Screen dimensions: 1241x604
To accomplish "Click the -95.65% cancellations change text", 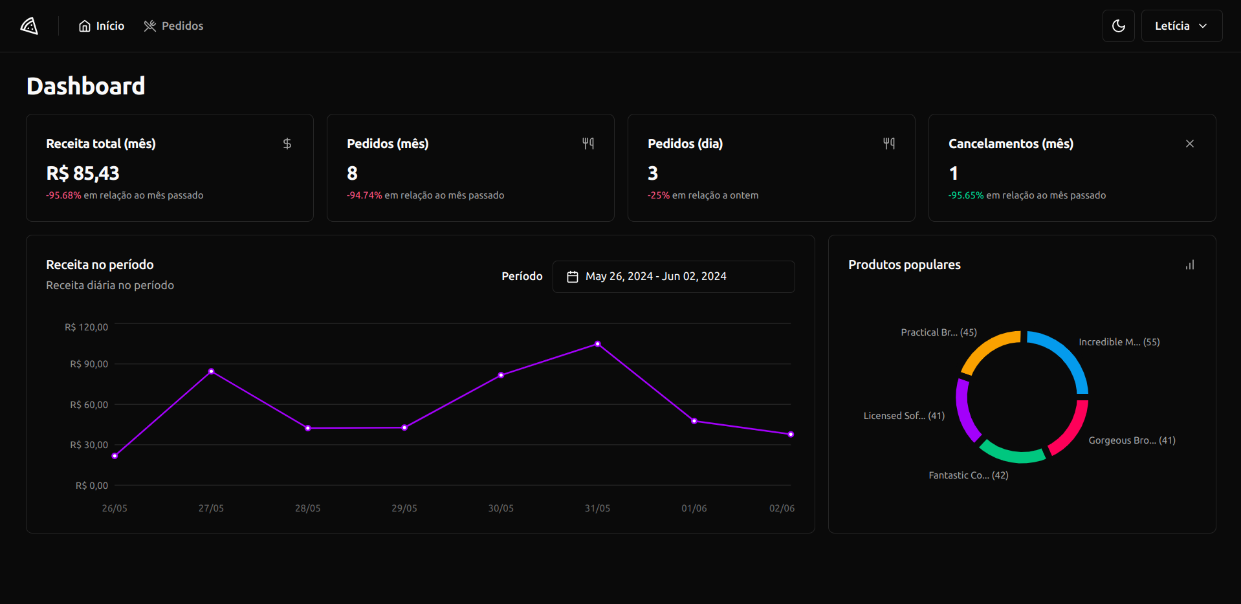I will [966, 195].
